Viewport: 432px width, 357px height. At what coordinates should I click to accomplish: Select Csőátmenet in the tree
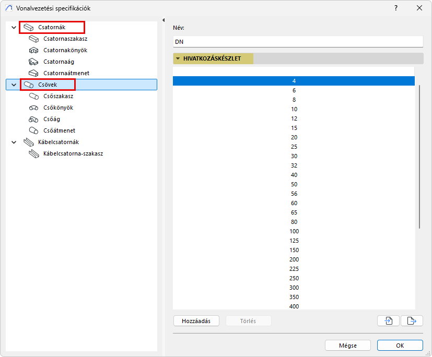pyautogui.click(x=59, y=130)
